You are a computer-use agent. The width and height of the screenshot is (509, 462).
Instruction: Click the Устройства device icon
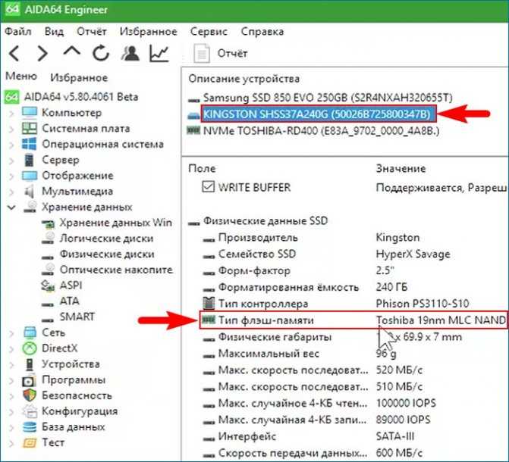(30, 364)
